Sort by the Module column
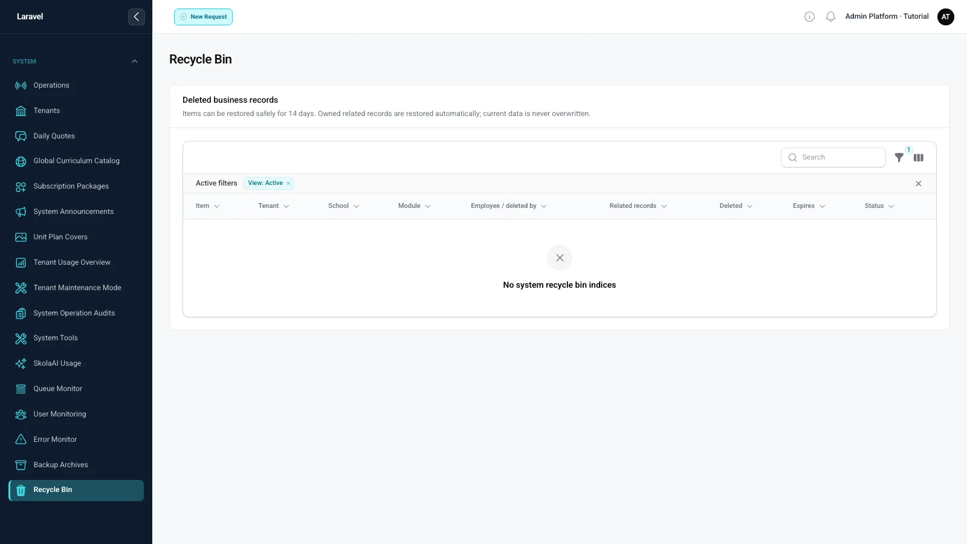This screenshot has height=544, width=967. click(415, 206)
